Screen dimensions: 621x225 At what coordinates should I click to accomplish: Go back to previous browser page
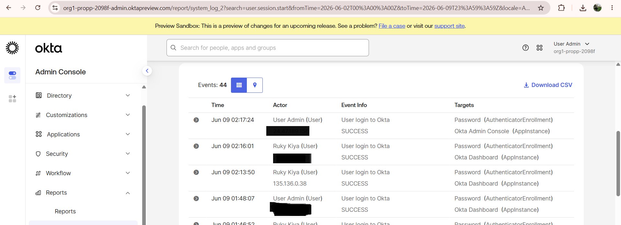(x=9, y=8)
